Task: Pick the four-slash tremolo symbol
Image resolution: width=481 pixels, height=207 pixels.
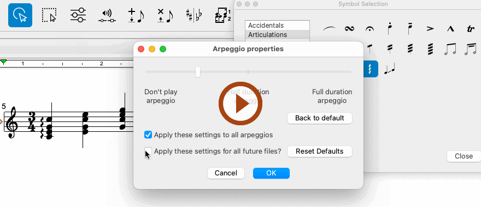Action: (430, 48)
